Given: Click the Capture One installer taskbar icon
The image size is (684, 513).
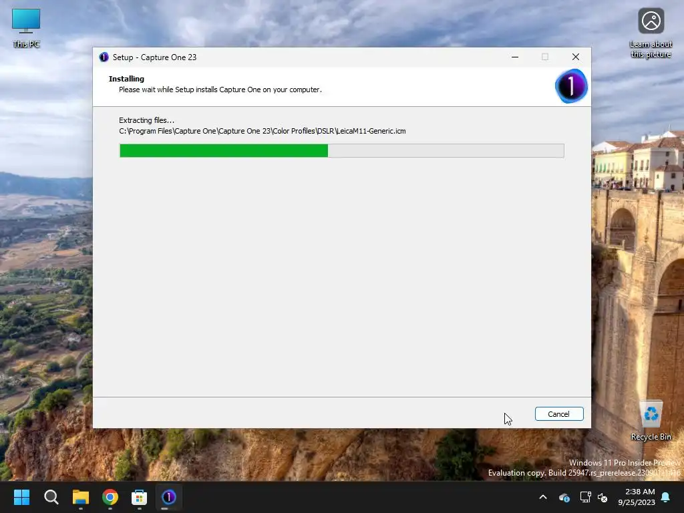Looking at the screenshot, I should pos(169,497).
